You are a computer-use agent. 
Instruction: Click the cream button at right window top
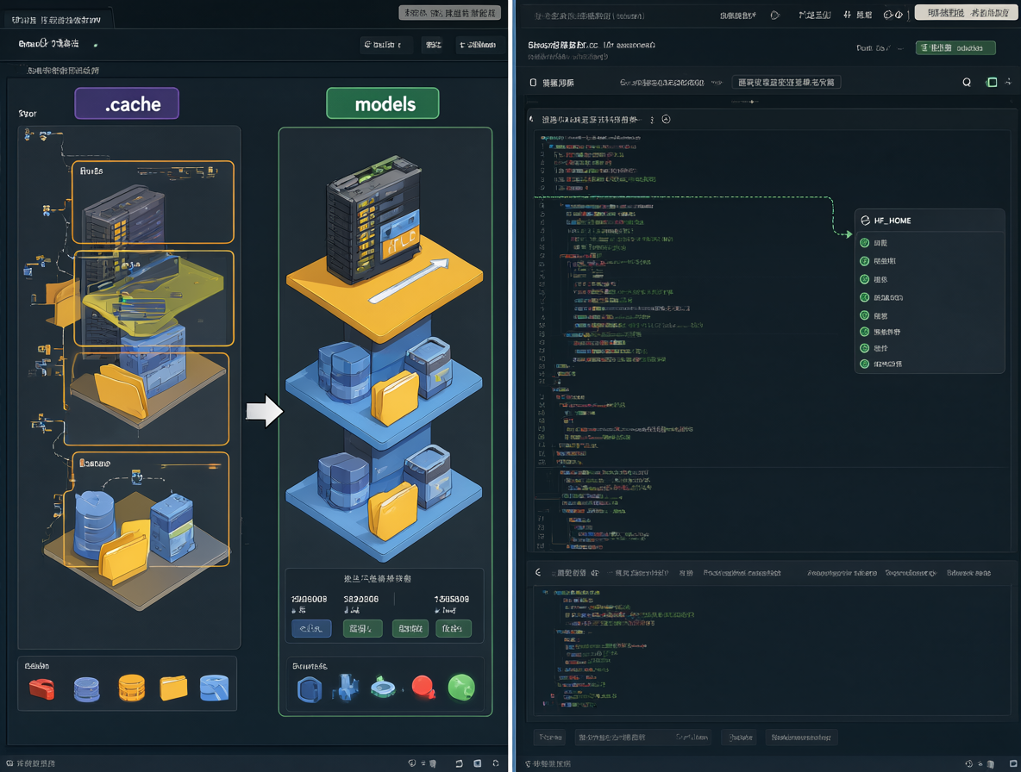966,13
